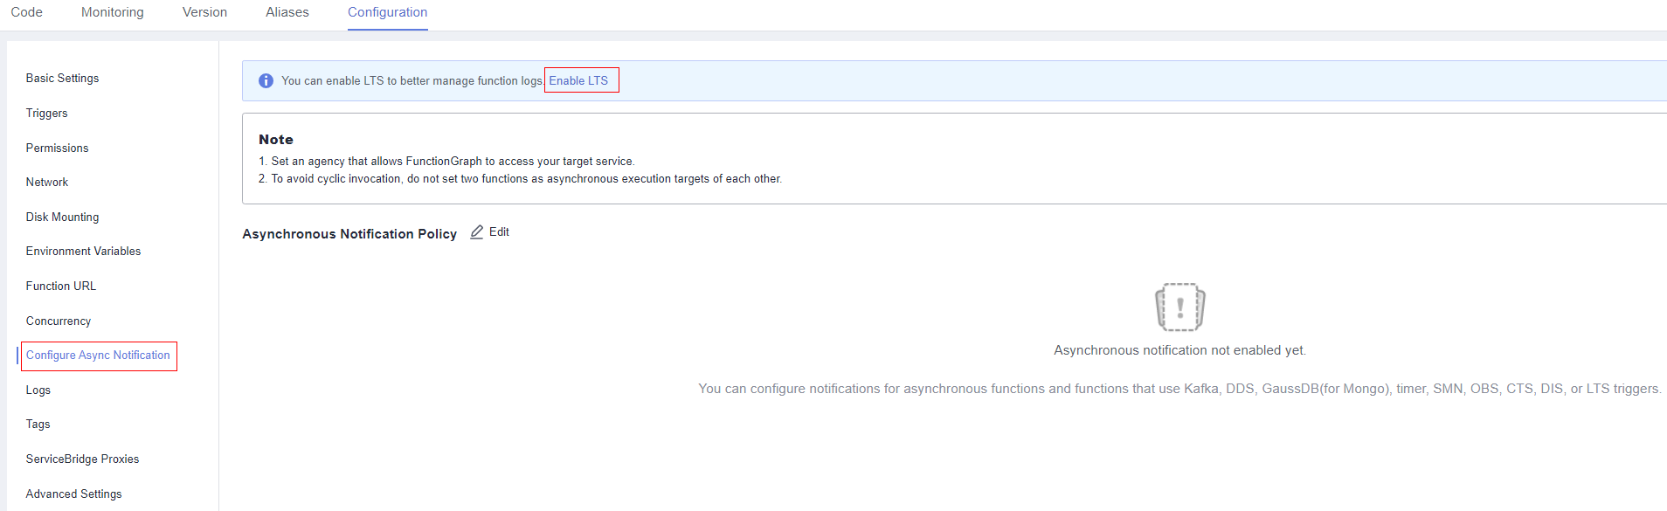Open the Enable LTS link
Viewport: 1667px width, 511px height.
click(x=578, y=80)
